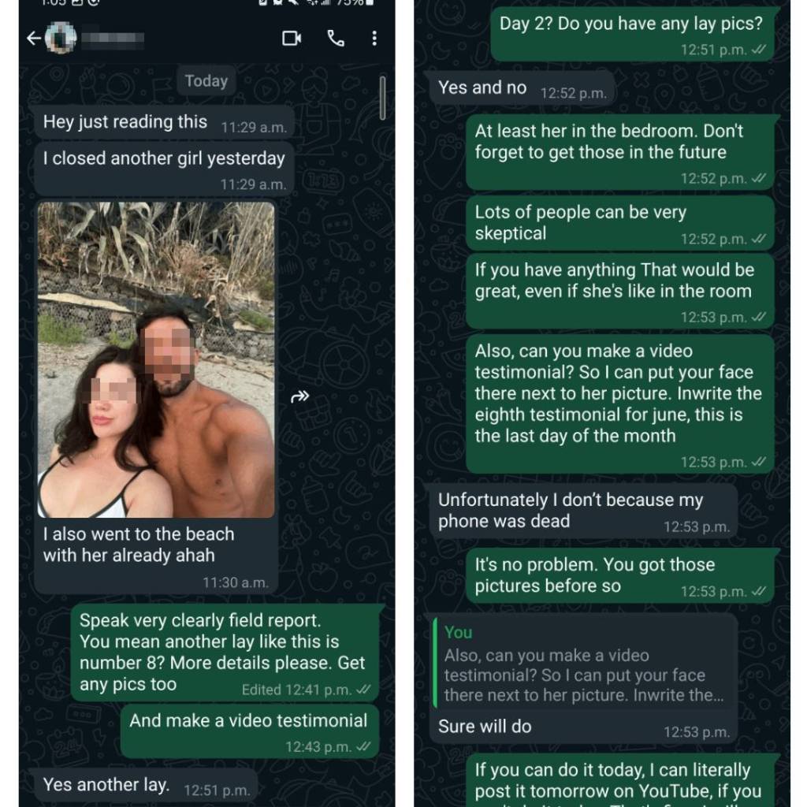Start a voice call
807x807 pixels.
pyautogui.click(x=336, y=38)
